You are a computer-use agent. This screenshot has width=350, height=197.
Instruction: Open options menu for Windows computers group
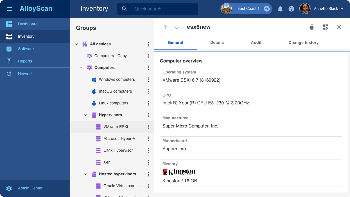point(148,80)
